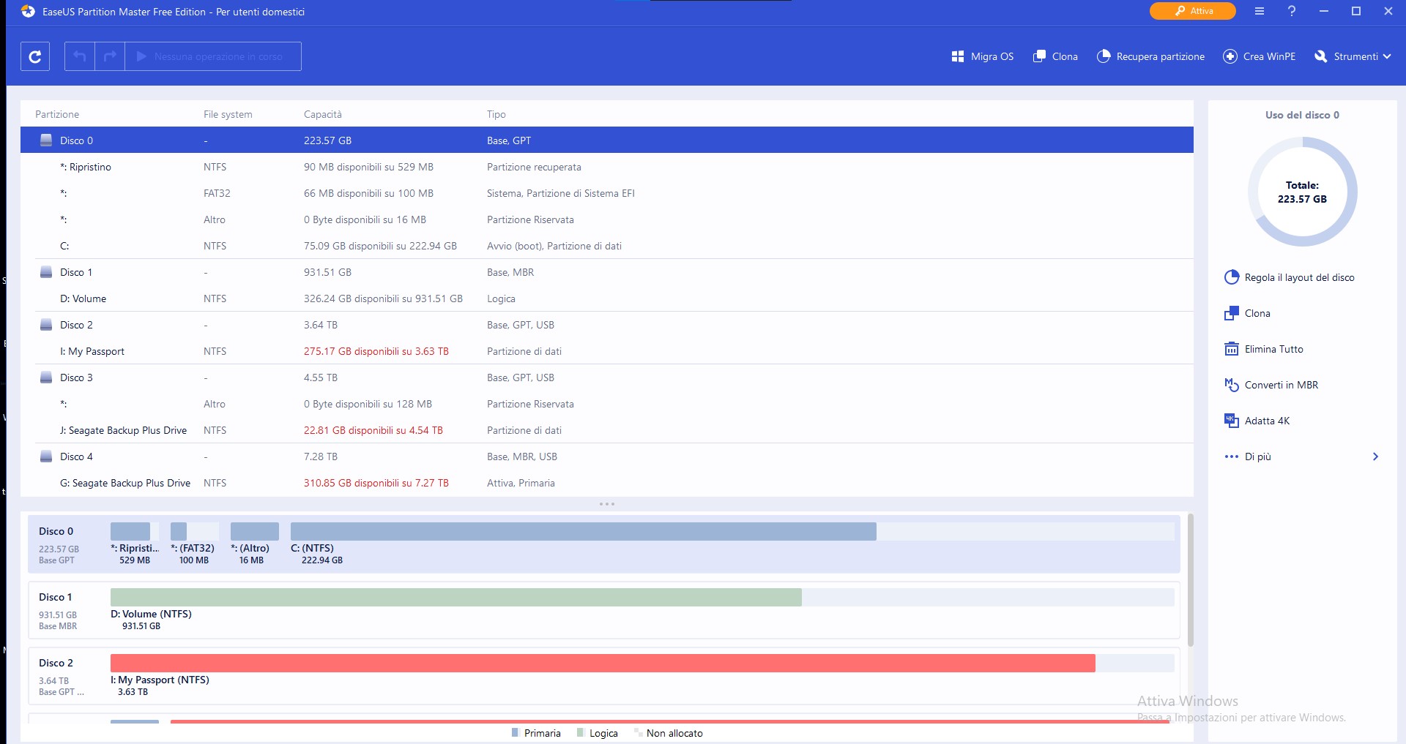Viewport: 1406px width, 744px height.
Task: Click the Non allocato legend swatch
Action: (638, 732)
